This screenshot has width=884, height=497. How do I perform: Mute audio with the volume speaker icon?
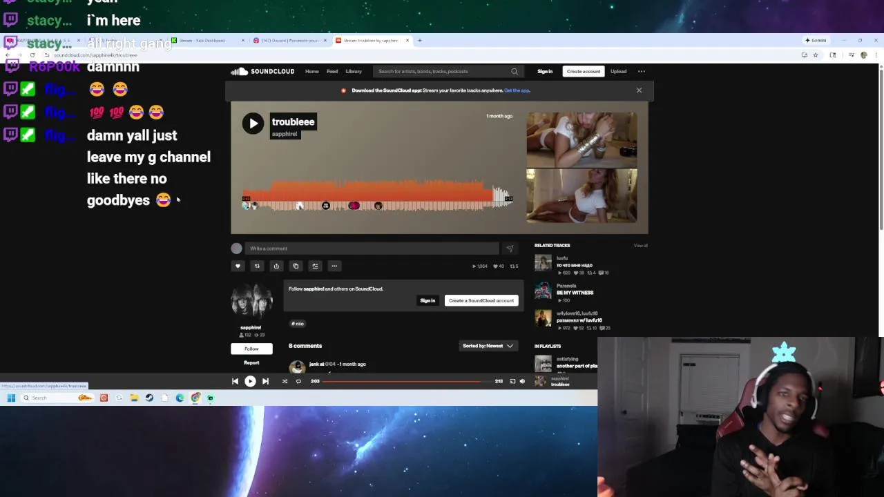(x=522, y=381)
